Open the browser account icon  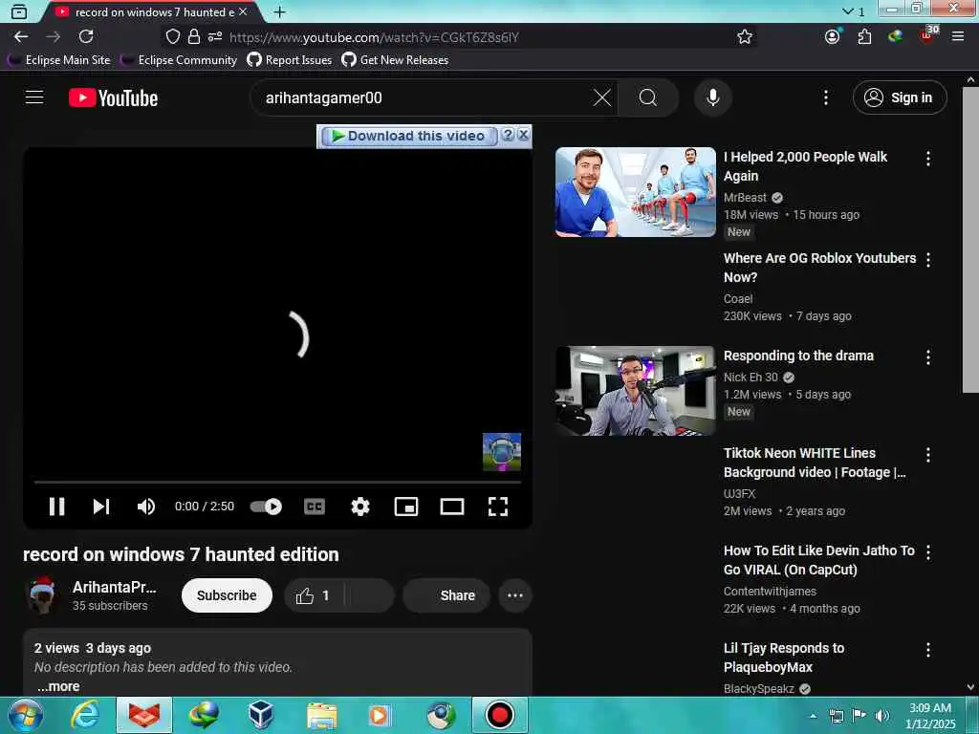(x=833, y=37)
